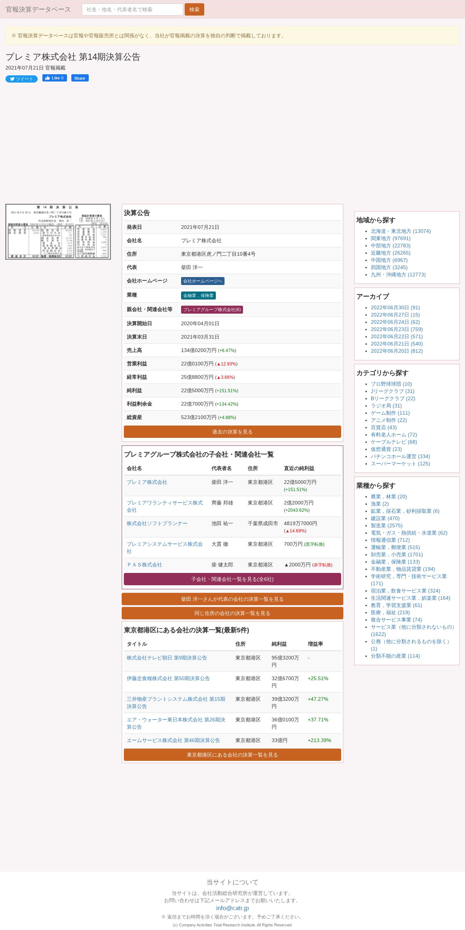Click 過去の決算を見る button
This screenshot has height=930, width=465.
pyautogui.click(x=232, y=432)
